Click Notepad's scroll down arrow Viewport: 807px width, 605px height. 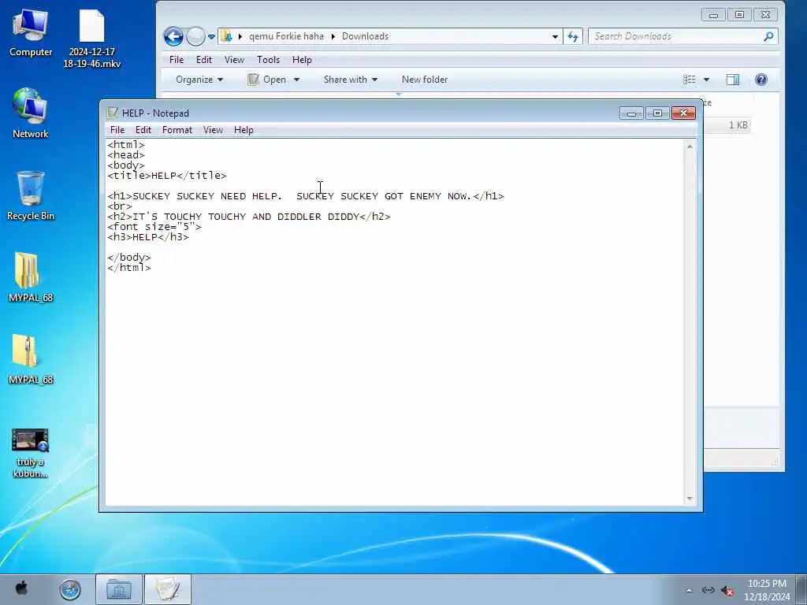[x=690, y=499]
